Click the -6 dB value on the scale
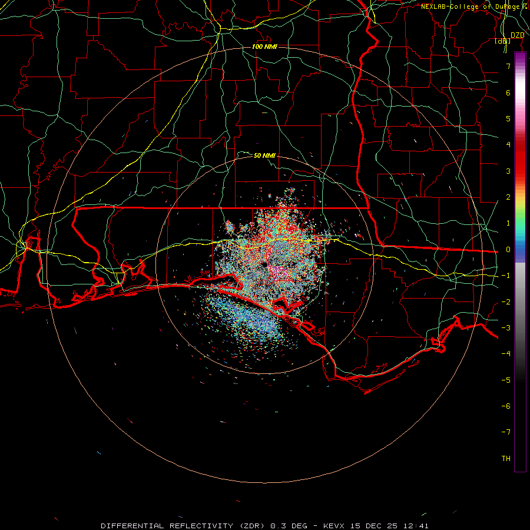This screenshot has width=530, height=530. 506,406
